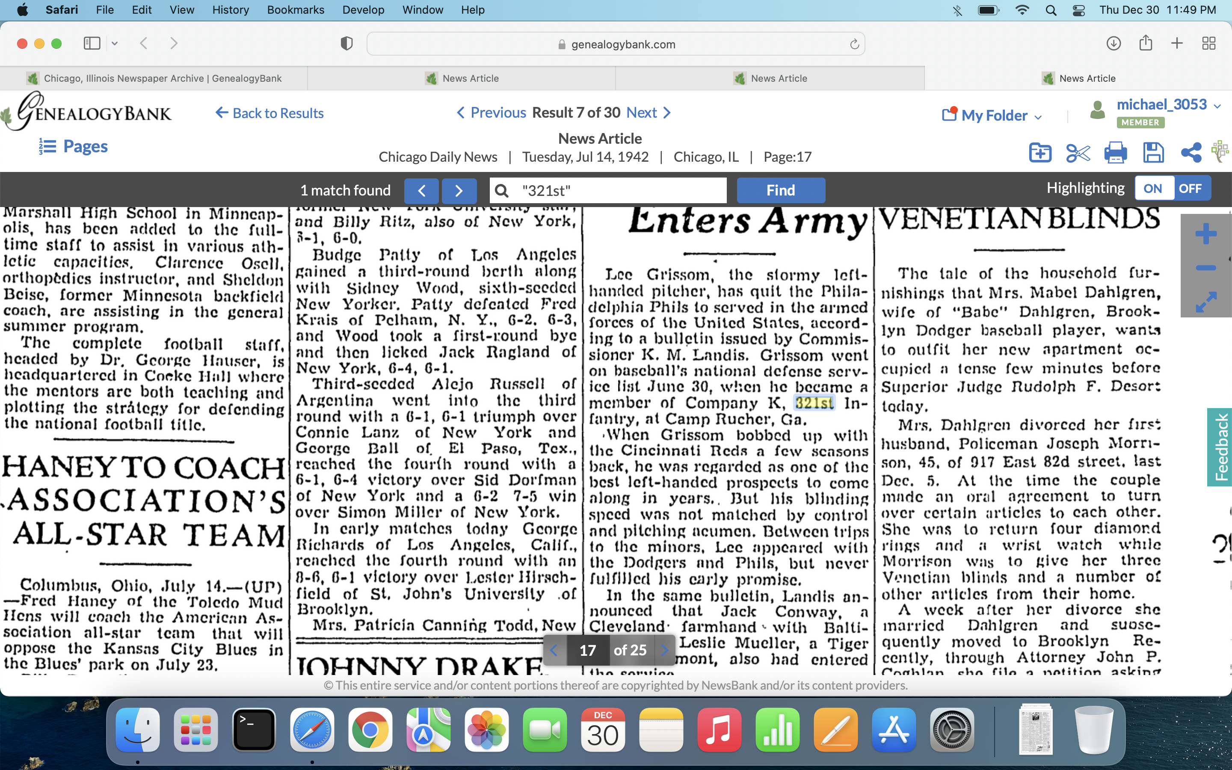The width and height of the screenshot is (1232, 770).
Task: Click the fullscreen expand arrows icon
Action: [x=1205, y=302]
